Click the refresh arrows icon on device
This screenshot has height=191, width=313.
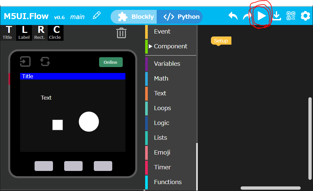(x=45, y=61)
